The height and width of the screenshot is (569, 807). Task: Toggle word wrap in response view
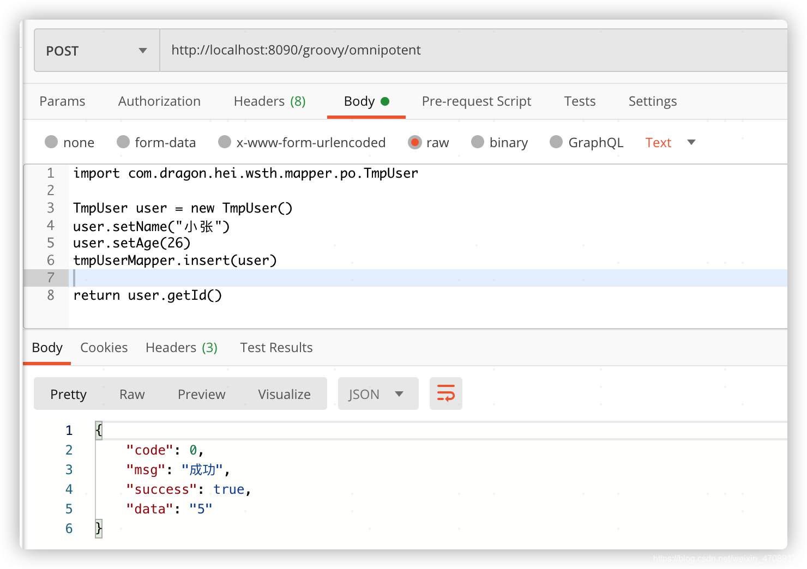pyautogui.click(x=445, y=394)
